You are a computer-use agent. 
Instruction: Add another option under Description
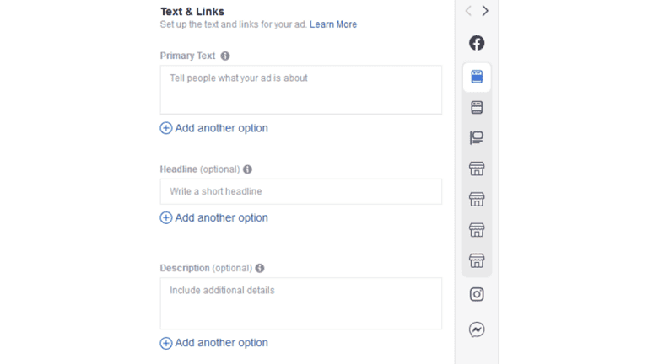tap(214, 343)
